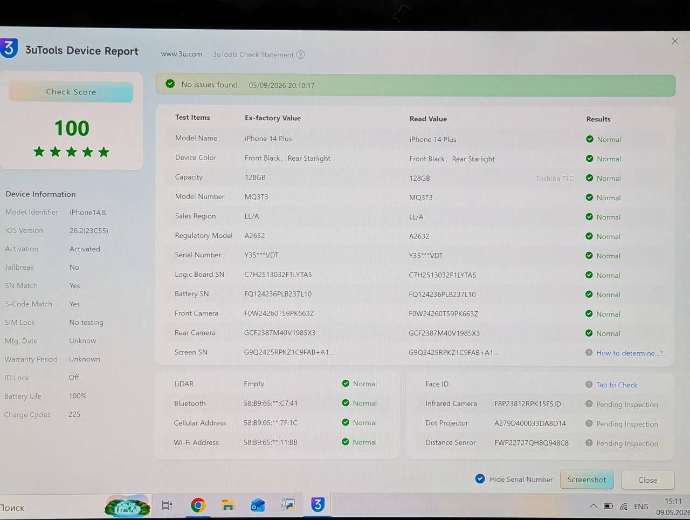Open Task View in the taskbar
Screen dimensions: 690x520
tap(167, 505)
